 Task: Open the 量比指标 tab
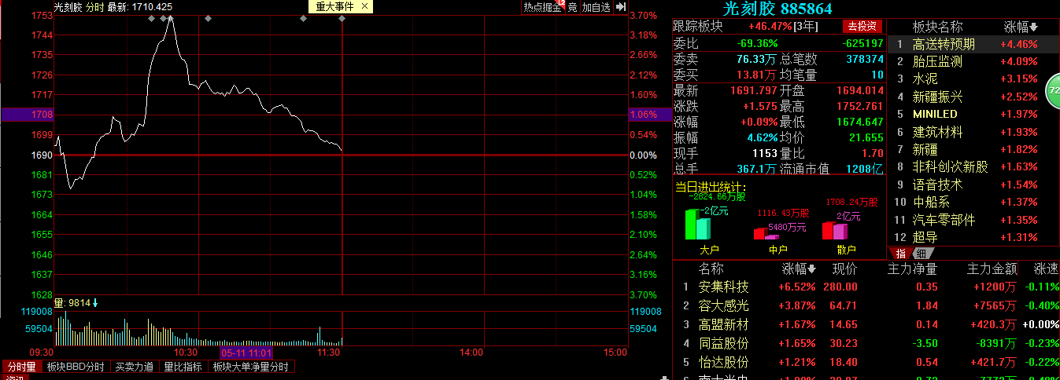[x=183, y=367]
